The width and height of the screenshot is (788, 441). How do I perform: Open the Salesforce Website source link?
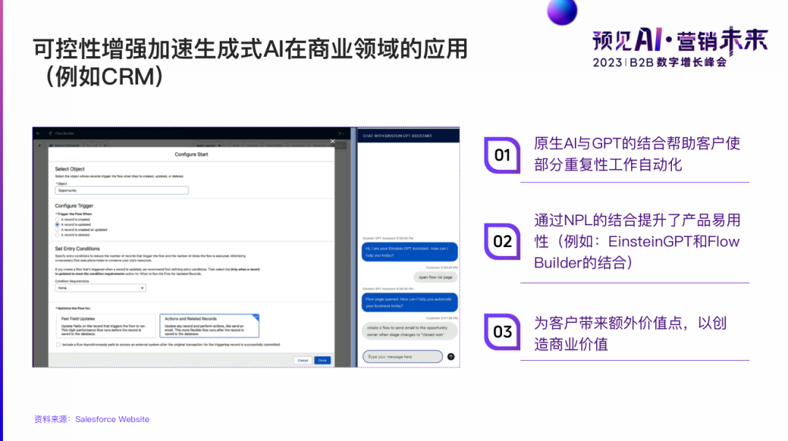pos(112,419)
